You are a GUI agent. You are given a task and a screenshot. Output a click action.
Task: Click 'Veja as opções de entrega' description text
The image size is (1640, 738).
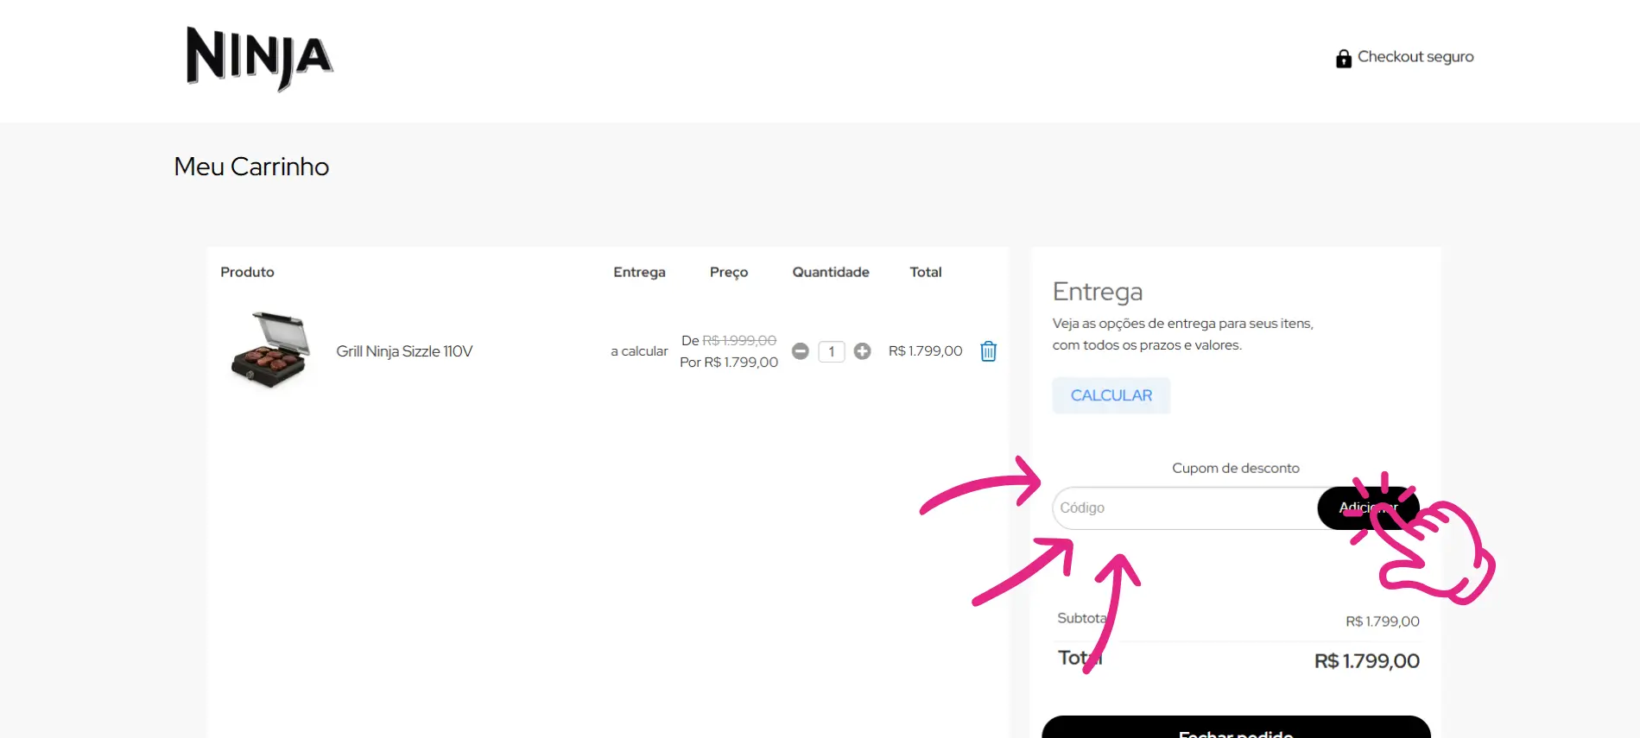pos(1182,334)
